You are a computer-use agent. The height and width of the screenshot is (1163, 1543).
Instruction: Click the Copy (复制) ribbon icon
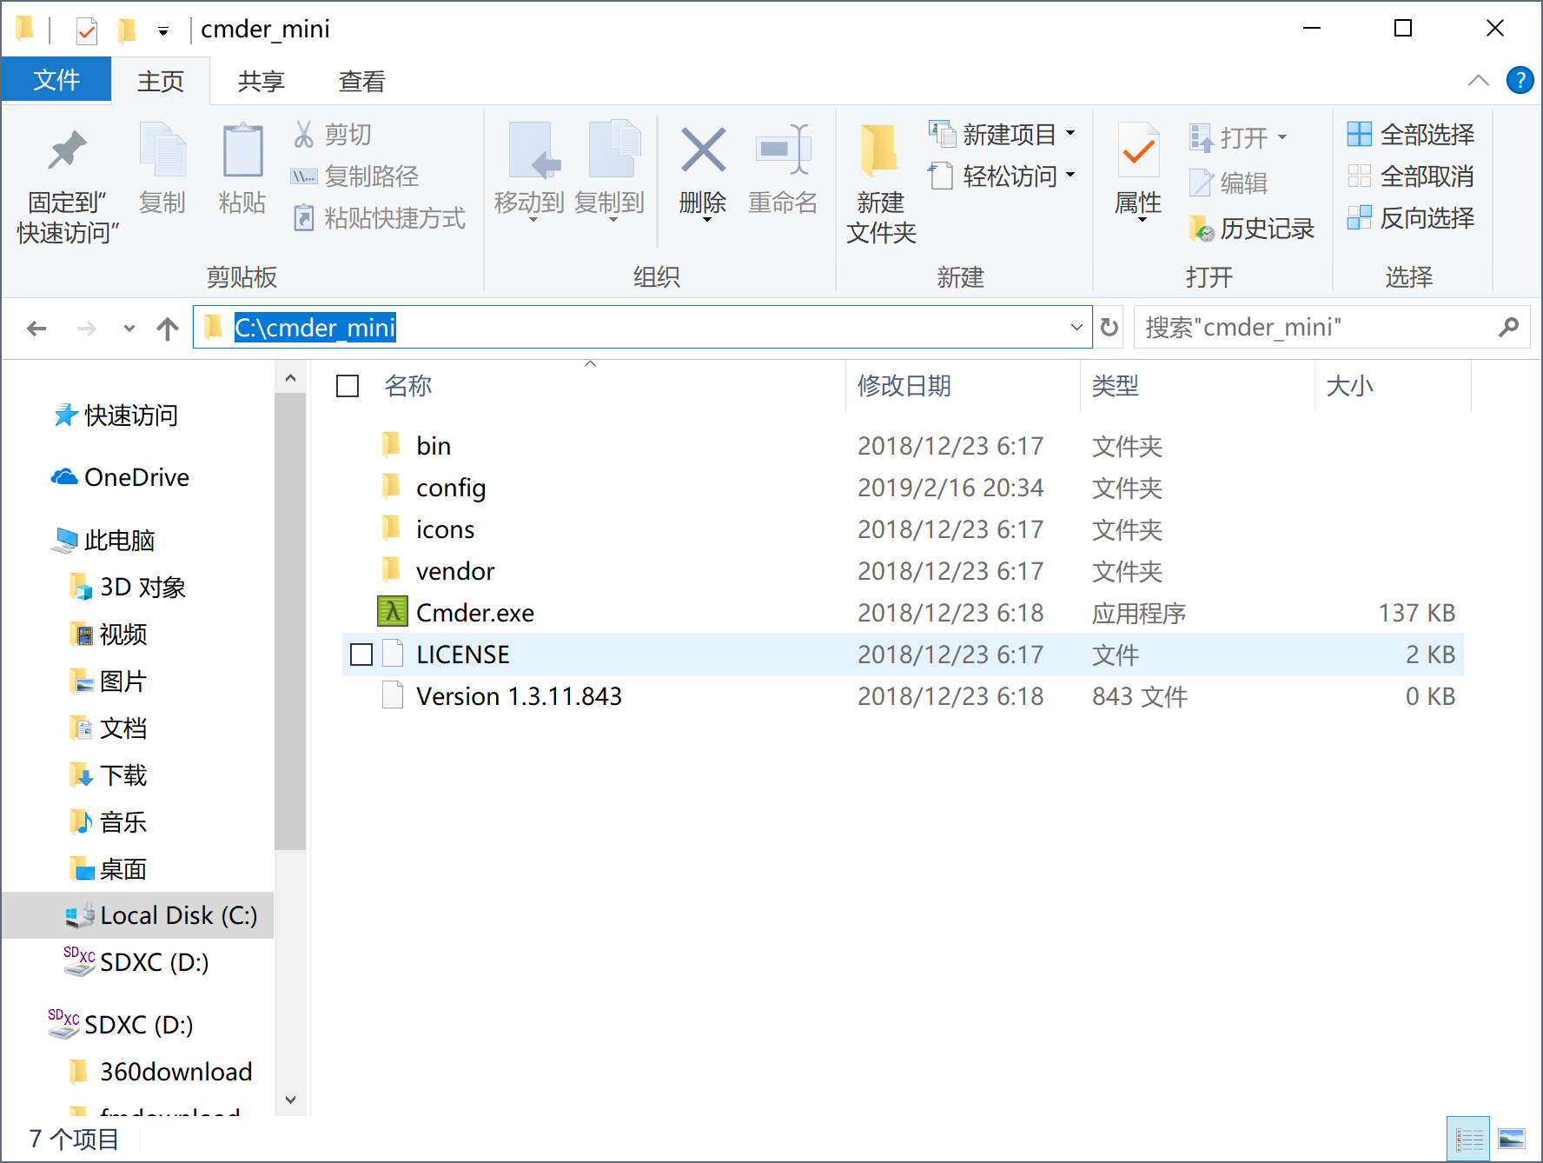(162, 150)
